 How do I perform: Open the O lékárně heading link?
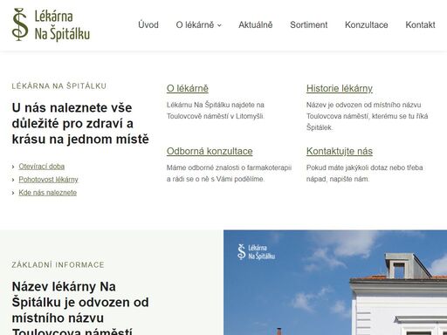click(188, 88)
